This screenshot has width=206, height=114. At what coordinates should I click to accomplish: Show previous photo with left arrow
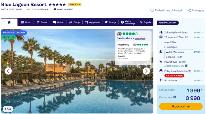(8, 71)
